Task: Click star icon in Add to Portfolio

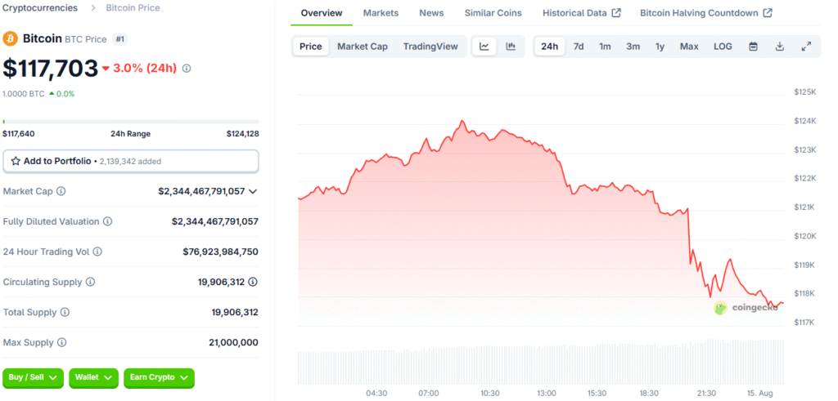Action: pos(16,161)
